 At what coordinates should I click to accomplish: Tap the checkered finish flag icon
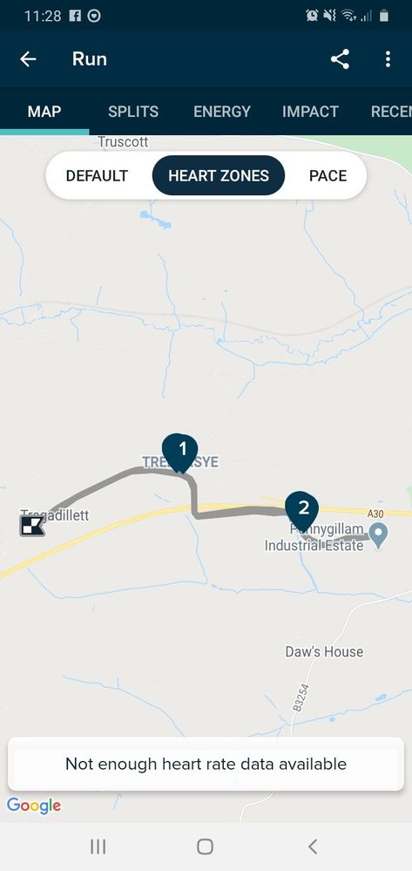(x=32, y=526)
